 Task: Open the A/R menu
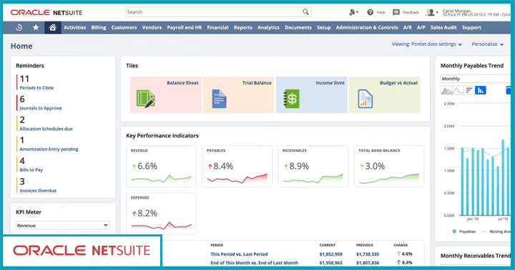[x=407, y=28]
